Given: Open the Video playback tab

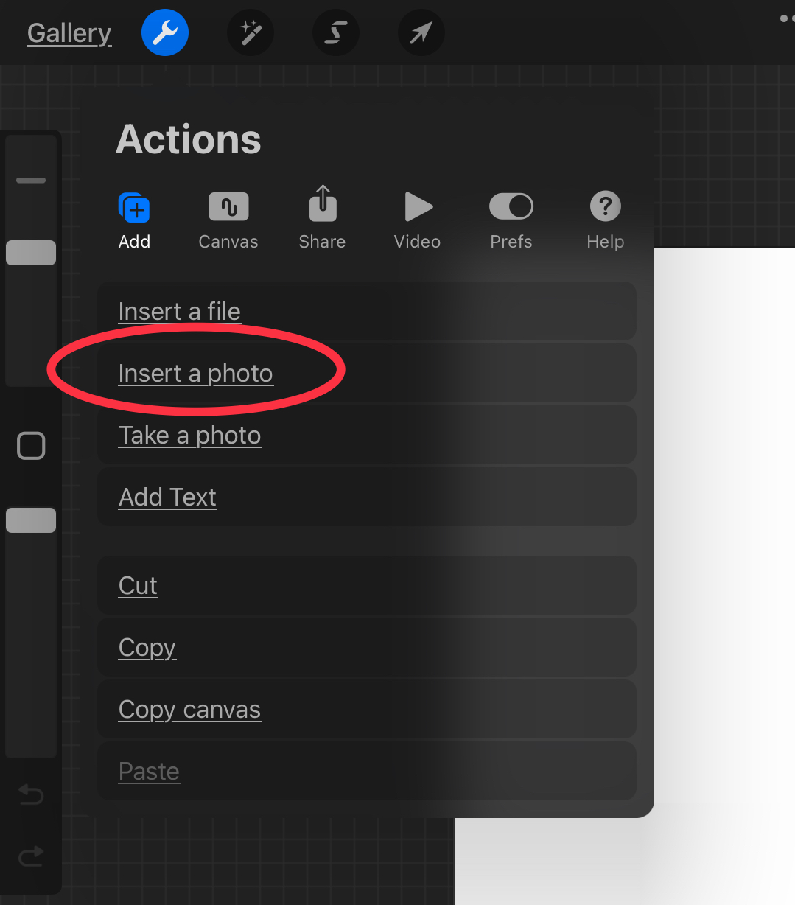Looking at the screenshot, I should (x=417, y=219).
